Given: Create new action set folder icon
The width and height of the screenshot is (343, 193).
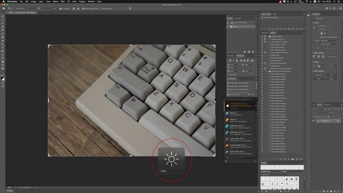Looking at the screenshot, I should pyautogui.click(x=293, y=159).
